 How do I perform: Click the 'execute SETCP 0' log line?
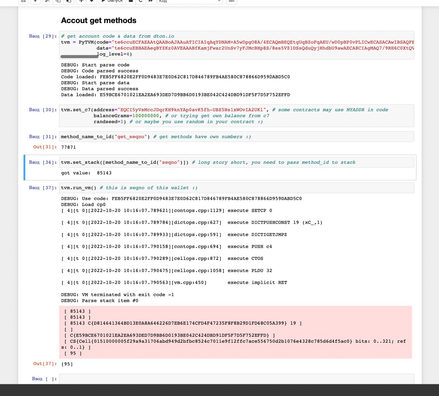(x=167, y=211)
